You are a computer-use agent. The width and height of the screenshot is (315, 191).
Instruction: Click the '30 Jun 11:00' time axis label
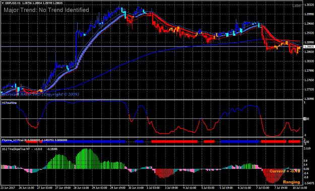pyautogui.click(x=136, y=188)
